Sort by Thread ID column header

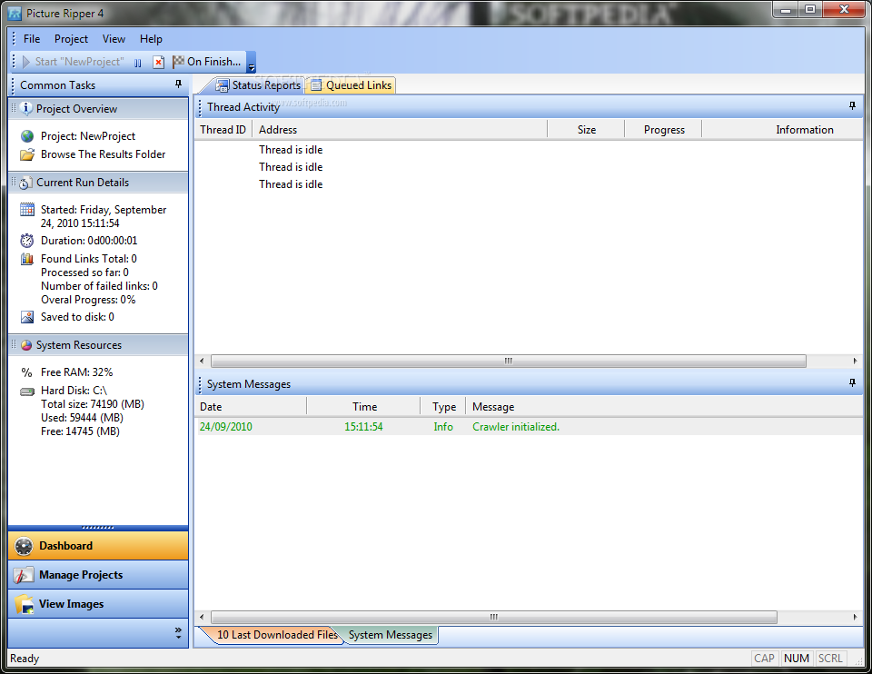pos(223,130)
